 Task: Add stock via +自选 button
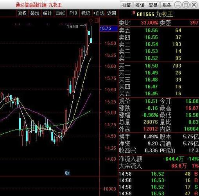pos(99,13)
